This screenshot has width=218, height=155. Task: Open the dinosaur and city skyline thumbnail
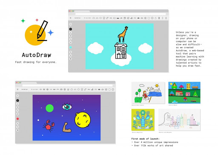point(180,120)
